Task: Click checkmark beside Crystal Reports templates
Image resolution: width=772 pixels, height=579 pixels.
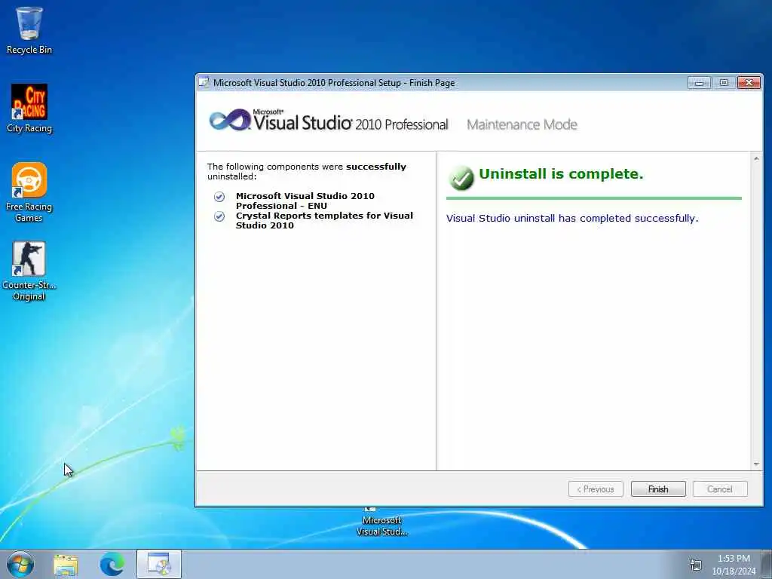Action: click(219, 216)
